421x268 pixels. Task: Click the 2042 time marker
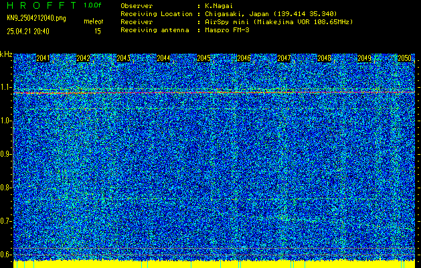click(83, 58)
